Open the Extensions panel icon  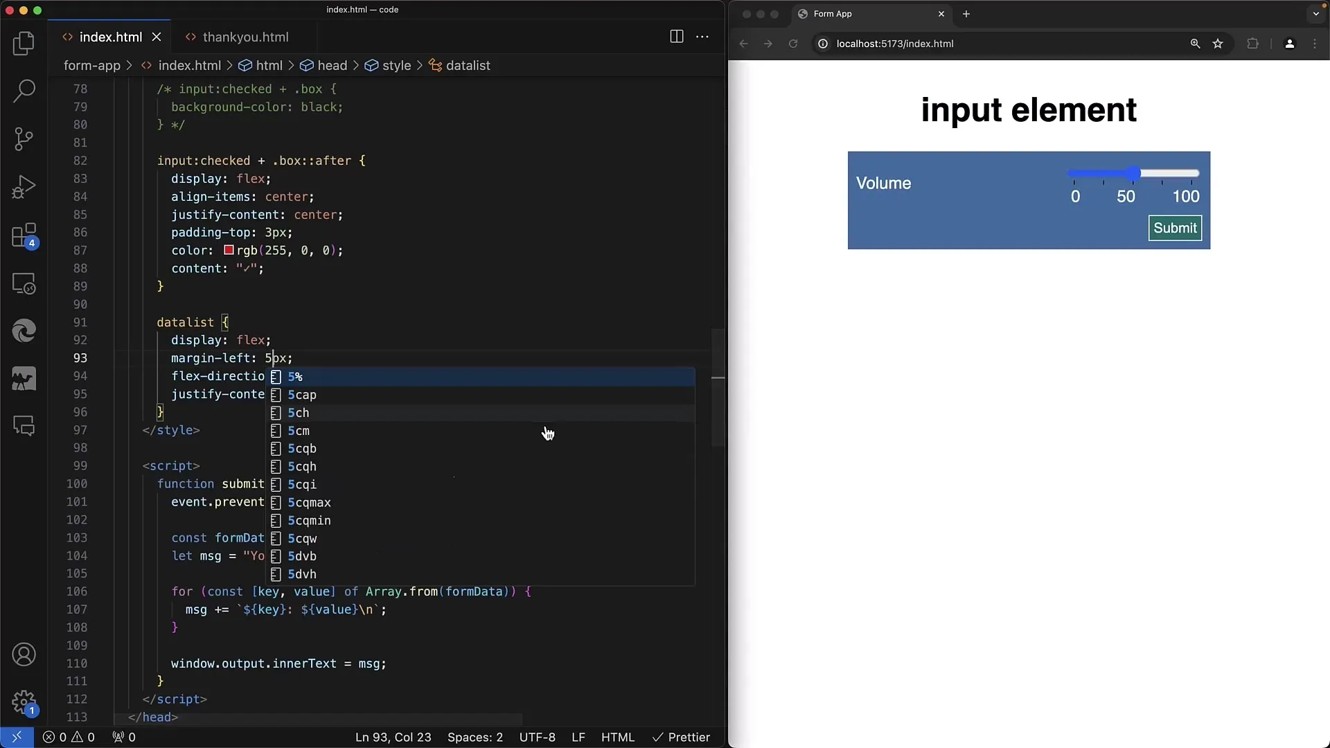24,235
